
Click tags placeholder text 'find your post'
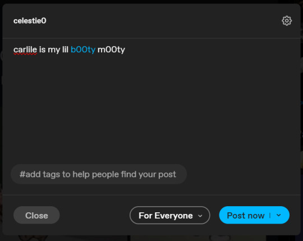[x=148, y=174]
